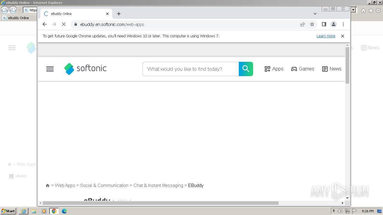This screenshot has width=383, height=215.
Task: Open Internet Explorer favorites star
Action: tap(371, 10)
